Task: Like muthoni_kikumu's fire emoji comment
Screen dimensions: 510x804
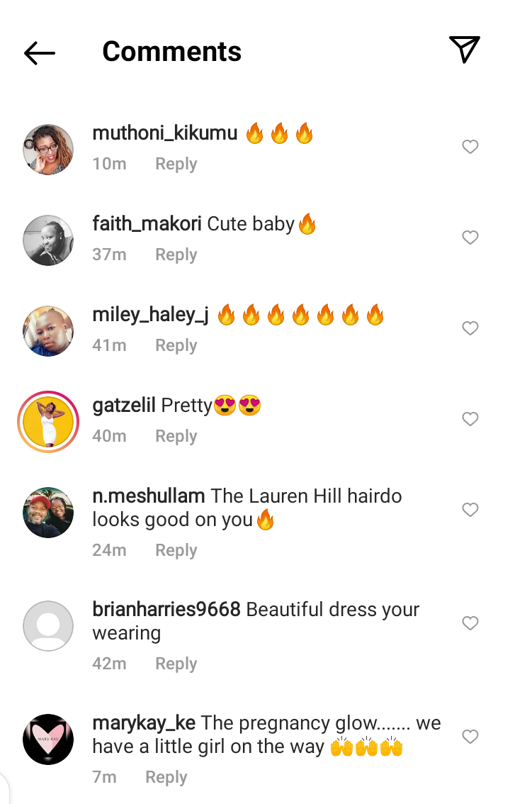Action: (470, 147)
